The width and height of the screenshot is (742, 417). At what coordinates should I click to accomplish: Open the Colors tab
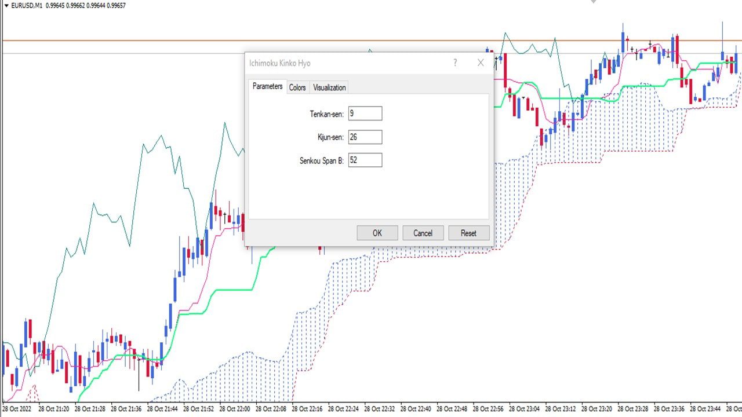tap(297, 87)
